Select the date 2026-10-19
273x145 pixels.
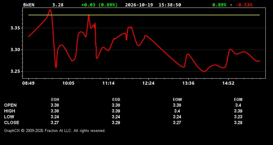coord(139,5)
